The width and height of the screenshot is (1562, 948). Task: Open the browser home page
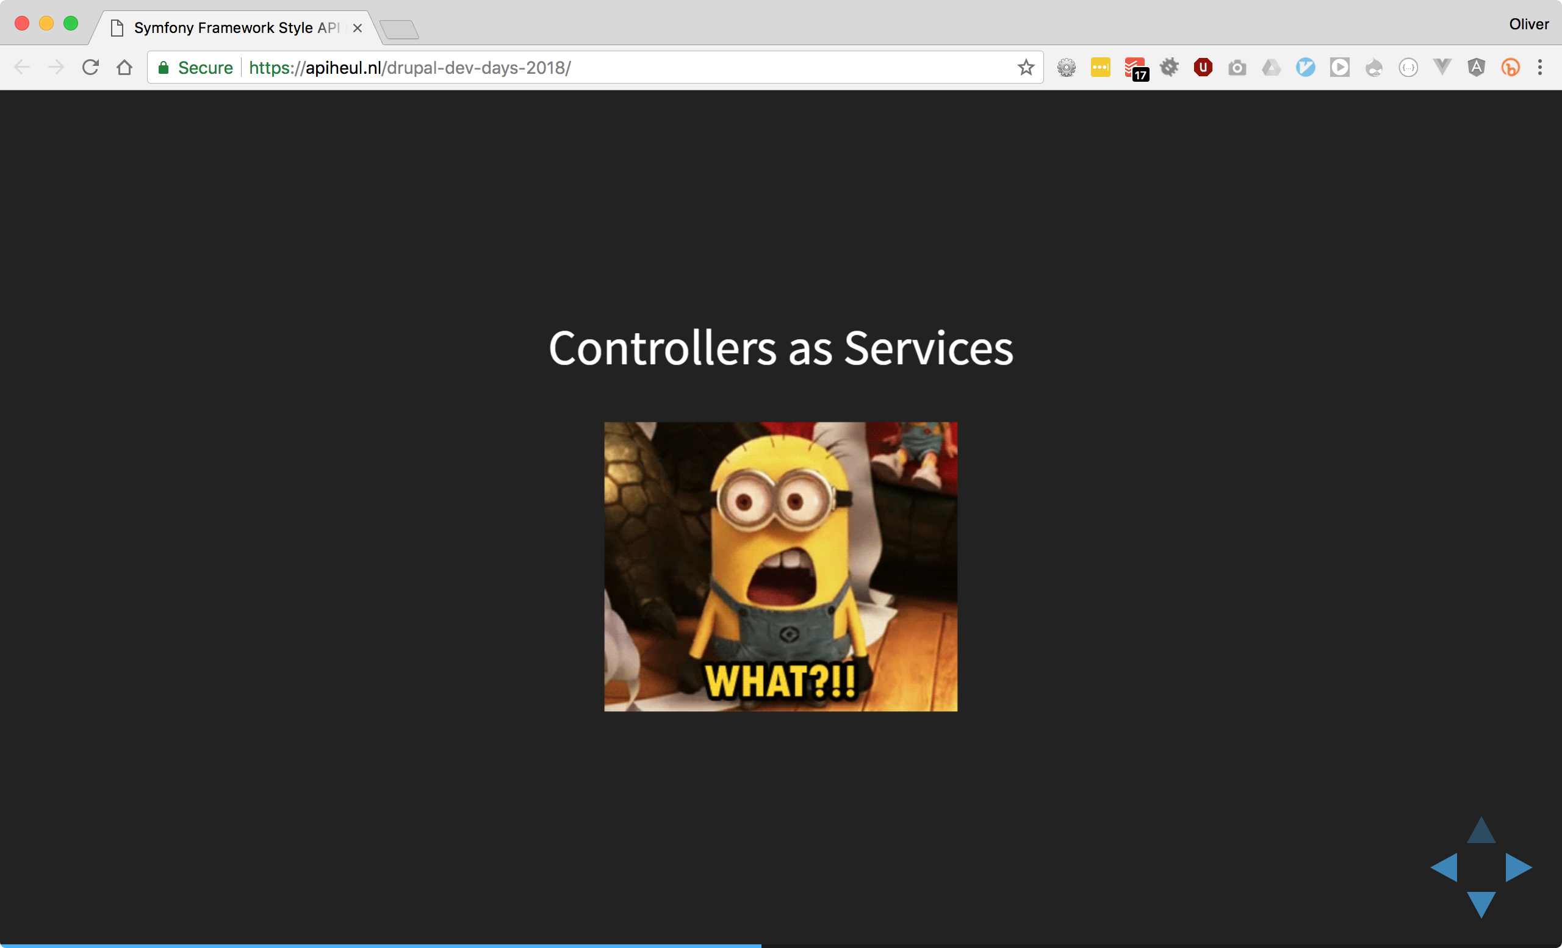coord(125,67)
